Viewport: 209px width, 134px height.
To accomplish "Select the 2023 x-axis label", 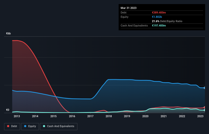I will coord(200,116).
